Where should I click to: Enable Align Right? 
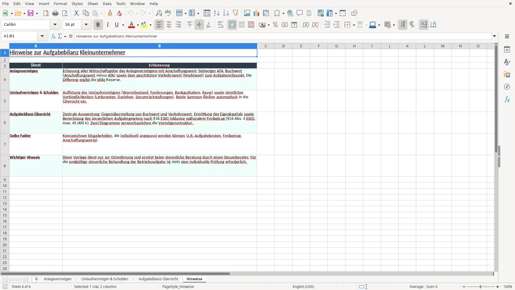pyautogui.click(x=179, y=25)
